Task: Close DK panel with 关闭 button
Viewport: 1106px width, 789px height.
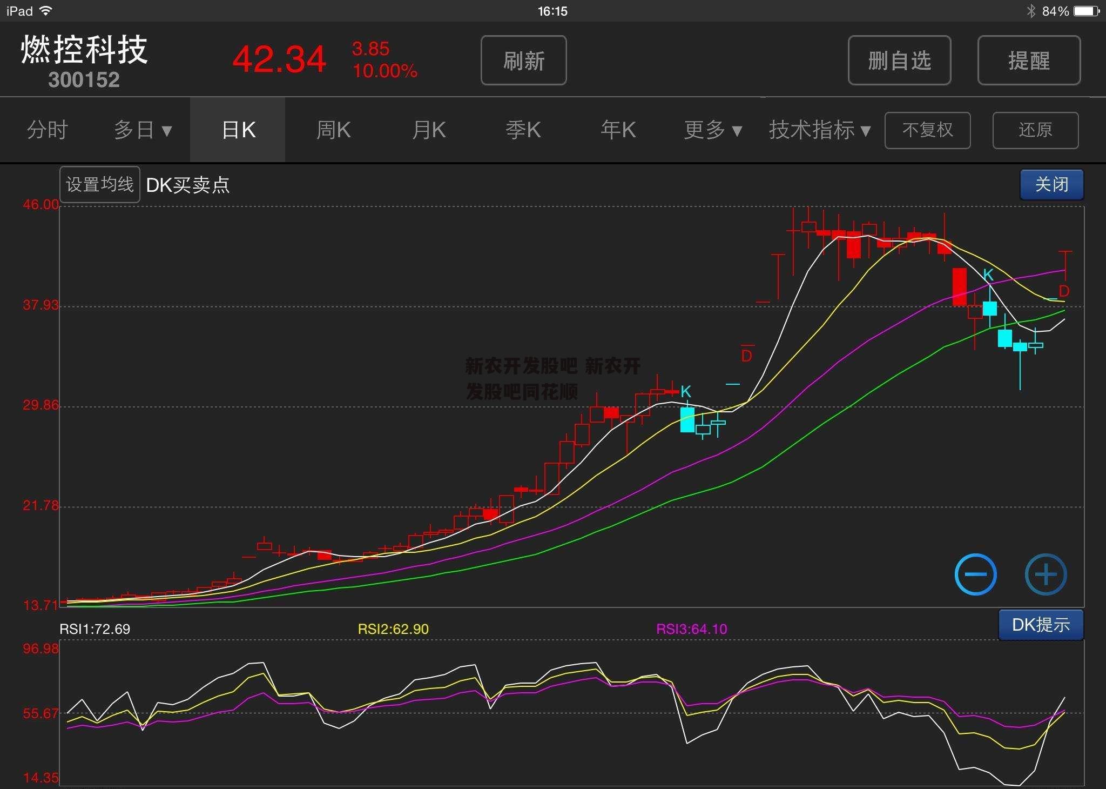Action: (1051, 184)
